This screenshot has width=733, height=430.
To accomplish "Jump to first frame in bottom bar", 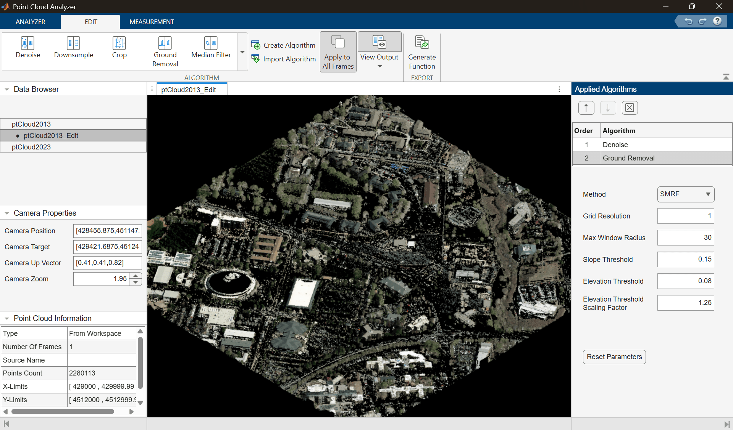I will [6, 424].
